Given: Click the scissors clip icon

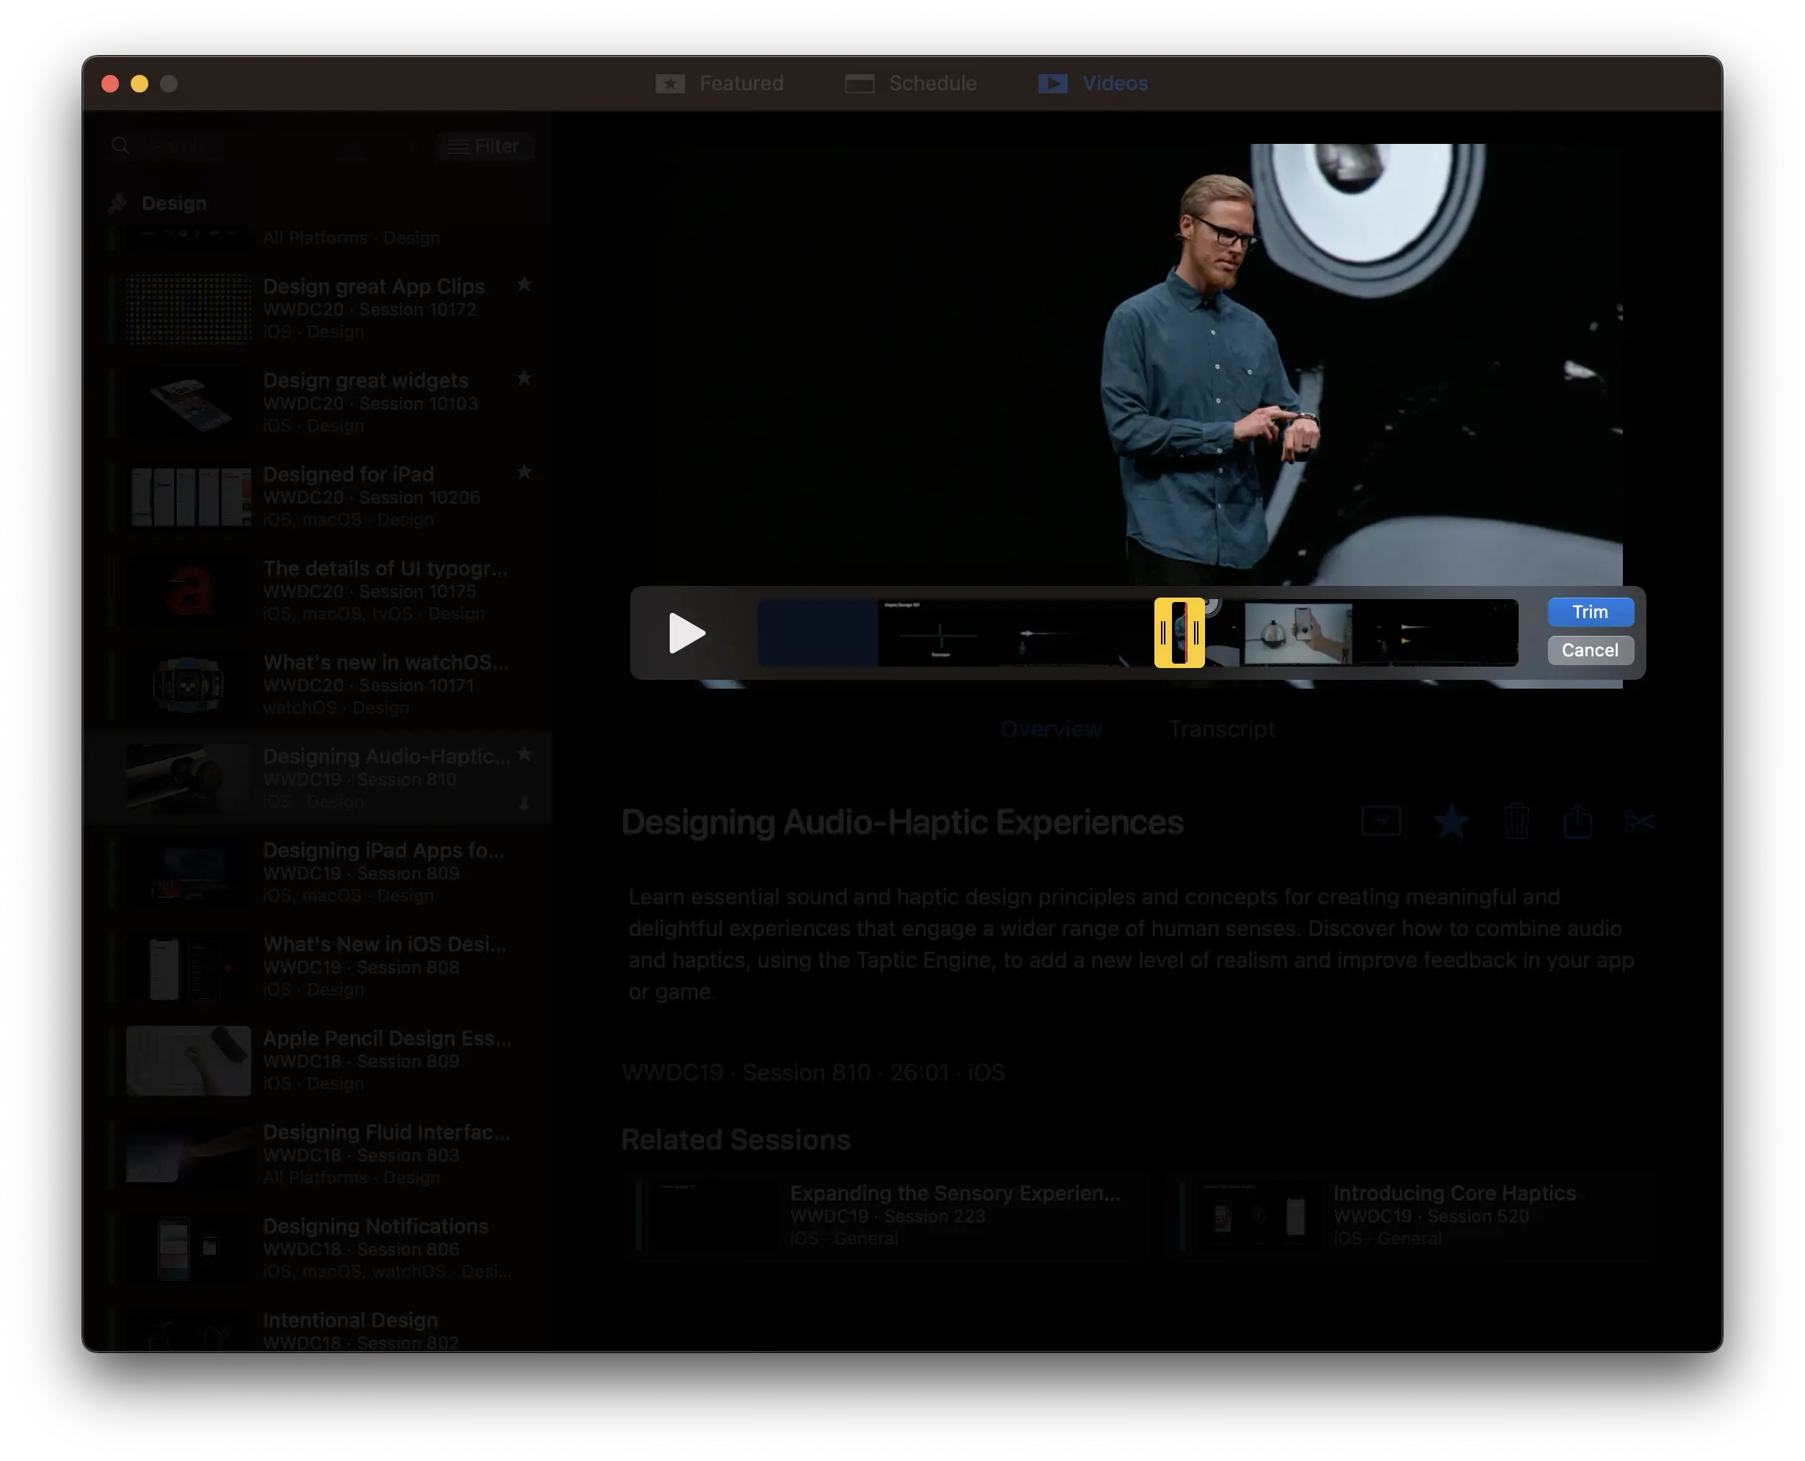Looking at the screenshot, I should pyautogui.click(x=1638, y=822).
